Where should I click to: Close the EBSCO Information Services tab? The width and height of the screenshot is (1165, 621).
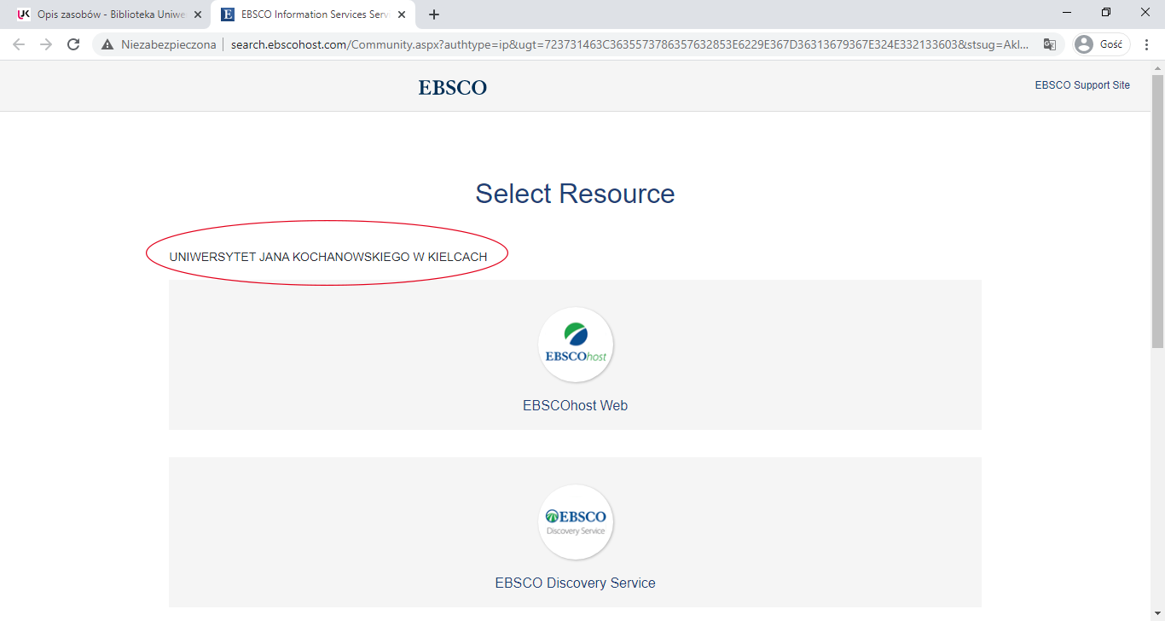pyautogui.click(x=402, y=15)
